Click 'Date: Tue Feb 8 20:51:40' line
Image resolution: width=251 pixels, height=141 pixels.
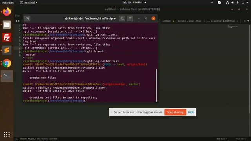click(x=53, y=71)
